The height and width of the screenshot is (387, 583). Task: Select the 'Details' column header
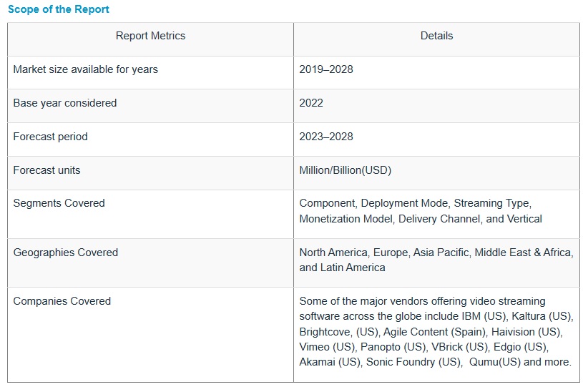436,36
